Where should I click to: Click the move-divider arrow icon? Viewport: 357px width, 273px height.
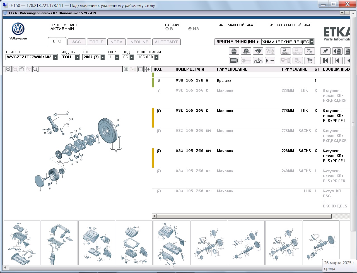(x=147, y=69)
